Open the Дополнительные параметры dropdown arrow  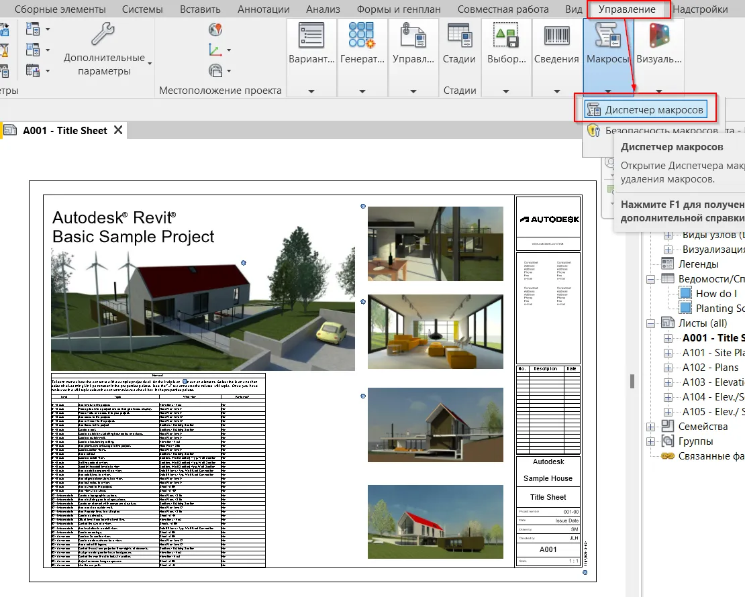[x=150, y=64]
